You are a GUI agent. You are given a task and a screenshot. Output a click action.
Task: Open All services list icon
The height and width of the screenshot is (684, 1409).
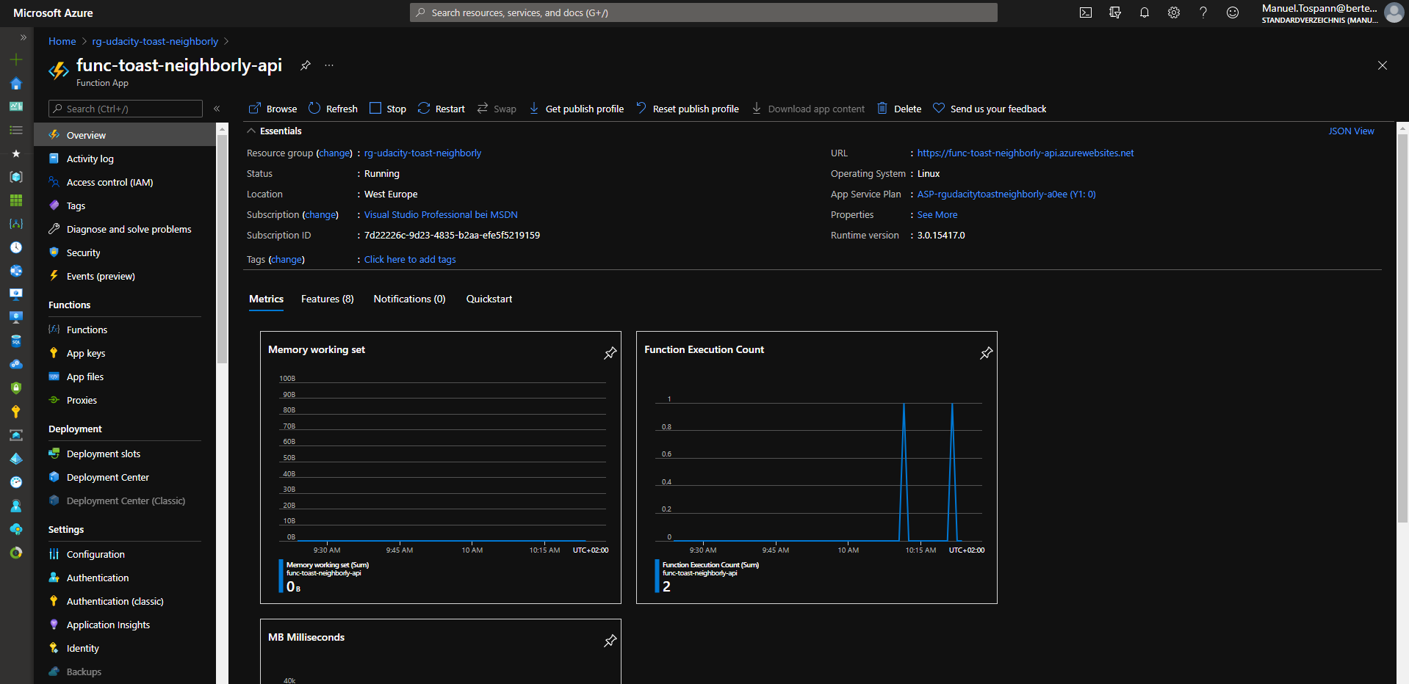16,130
